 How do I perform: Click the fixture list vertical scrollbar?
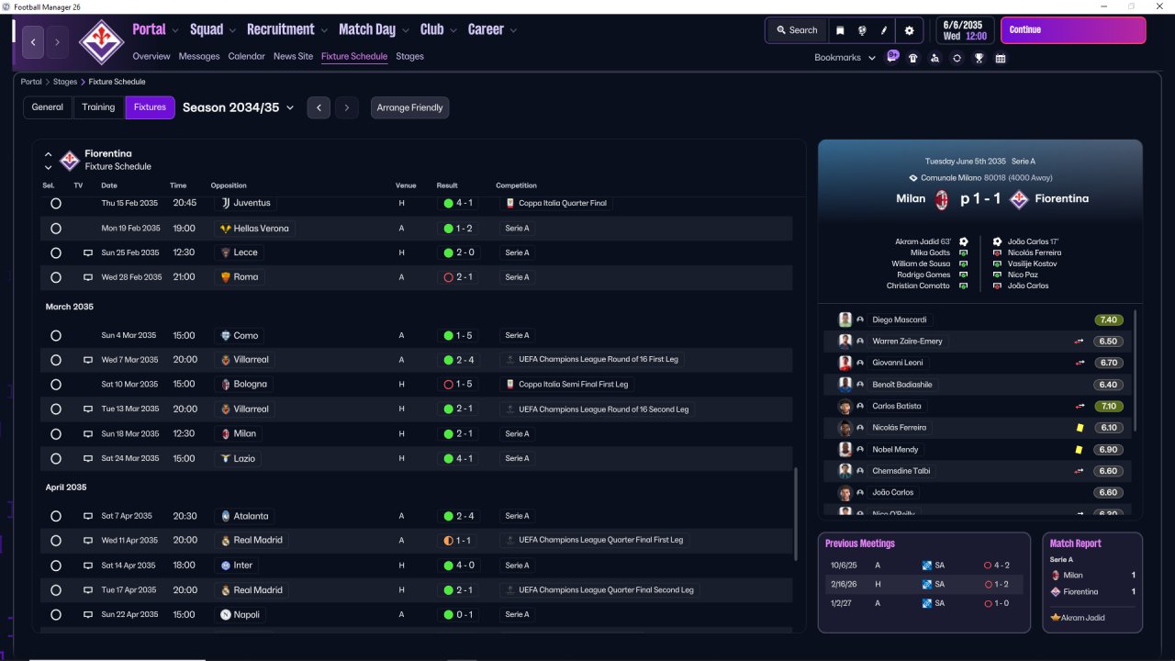click(x=796, y=513)
